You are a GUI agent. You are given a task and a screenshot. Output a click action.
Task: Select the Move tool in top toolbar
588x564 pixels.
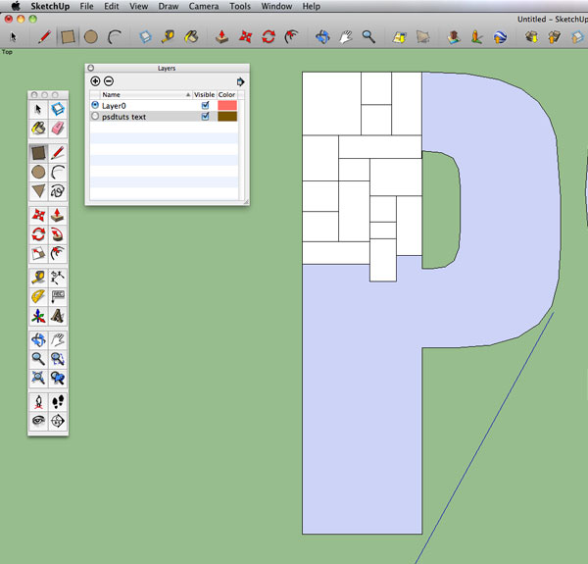coord(245,36)
